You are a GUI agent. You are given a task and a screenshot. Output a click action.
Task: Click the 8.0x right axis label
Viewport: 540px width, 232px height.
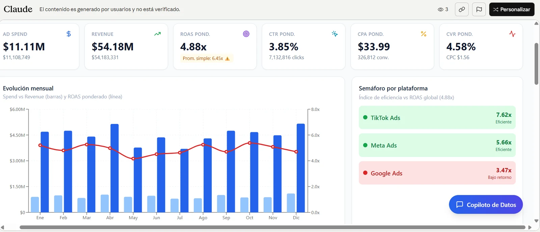point(316,109)
